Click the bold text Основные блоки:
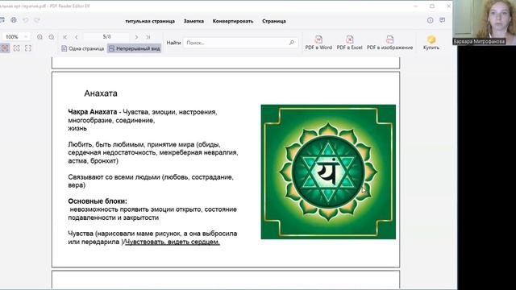The height and width of the screenshot is (290, 516). pyautogui.click(x=98, y=201)
